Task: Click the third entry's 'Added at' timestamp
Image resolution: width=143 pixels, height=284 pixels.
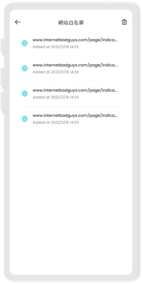Action: 56,97
